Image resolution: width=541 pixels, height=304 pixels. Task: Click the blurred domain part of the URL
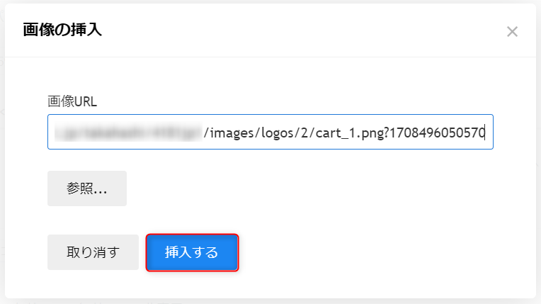click(128, 133)
